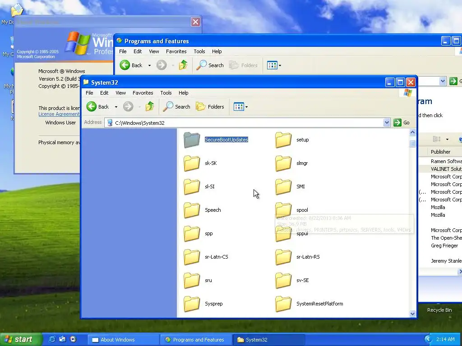Screen dimensions: 462x346
Task: Click Show Desktop in Quick Launch
Action: 62,339
